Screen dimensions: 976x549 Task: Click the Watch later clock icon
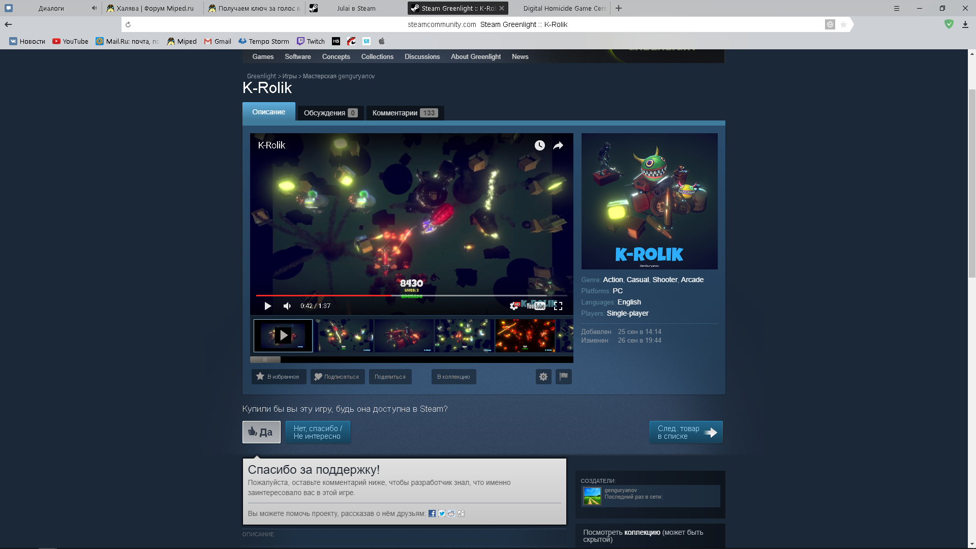[x=540, y=145]
